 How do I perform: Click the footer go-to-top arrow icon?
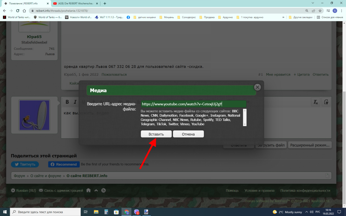click(x=96, y=190)
